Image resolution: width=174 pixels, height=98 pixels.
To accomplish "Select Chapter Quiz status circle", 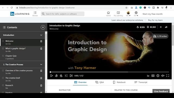I will point(3,56).
